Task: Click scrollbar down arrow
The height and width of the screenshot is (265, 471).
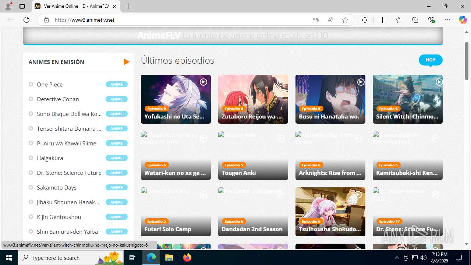Action: pyautogui.click(x=467, y=244)
